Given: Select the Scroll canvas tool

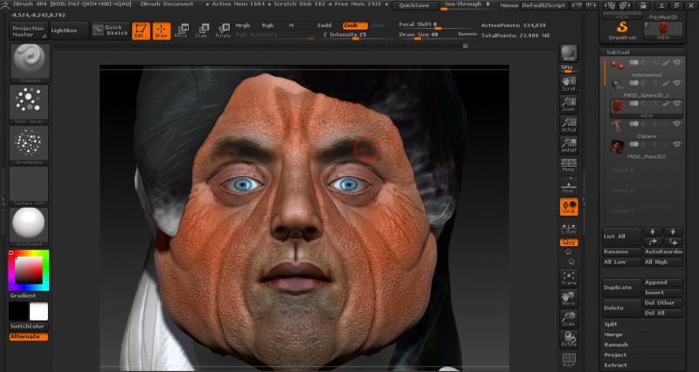Looking at the screenshot, I should [569, 84].
